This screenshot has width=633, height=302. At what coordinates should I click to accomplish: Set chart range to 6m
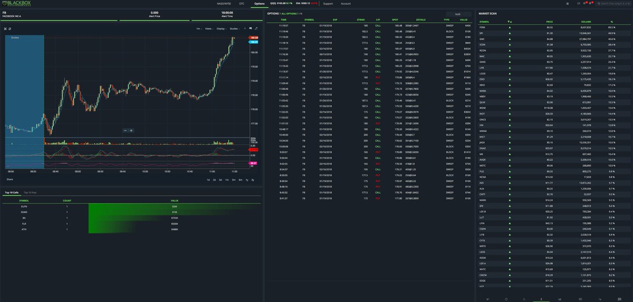tap(240, 180)
